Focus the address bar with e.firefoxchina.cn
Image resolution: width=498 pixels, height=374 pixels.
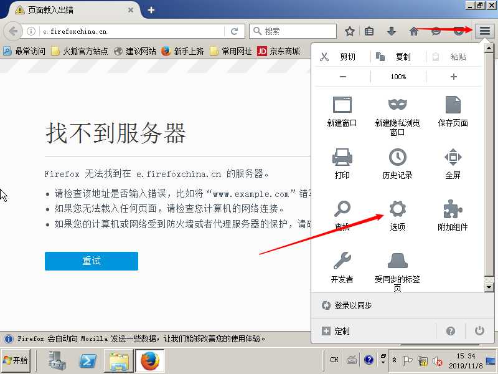click(132, 31)
